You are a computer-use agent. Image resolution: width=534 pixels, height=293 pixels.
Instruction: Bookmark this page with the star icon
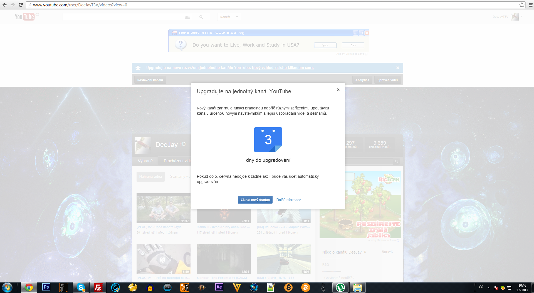click(x=522, y=5)
